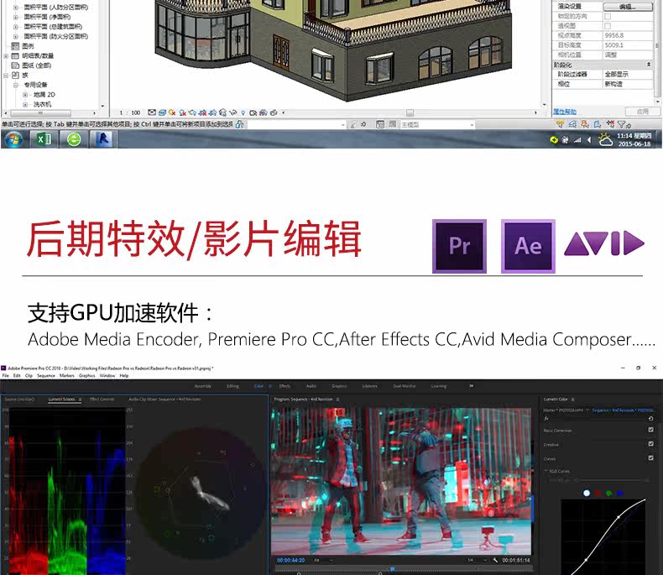Image resolution: width=663 pixels, height=575 pixels.
Task: Toggle Curves checkbox in Lumetri Color
Action: (650, 457)
